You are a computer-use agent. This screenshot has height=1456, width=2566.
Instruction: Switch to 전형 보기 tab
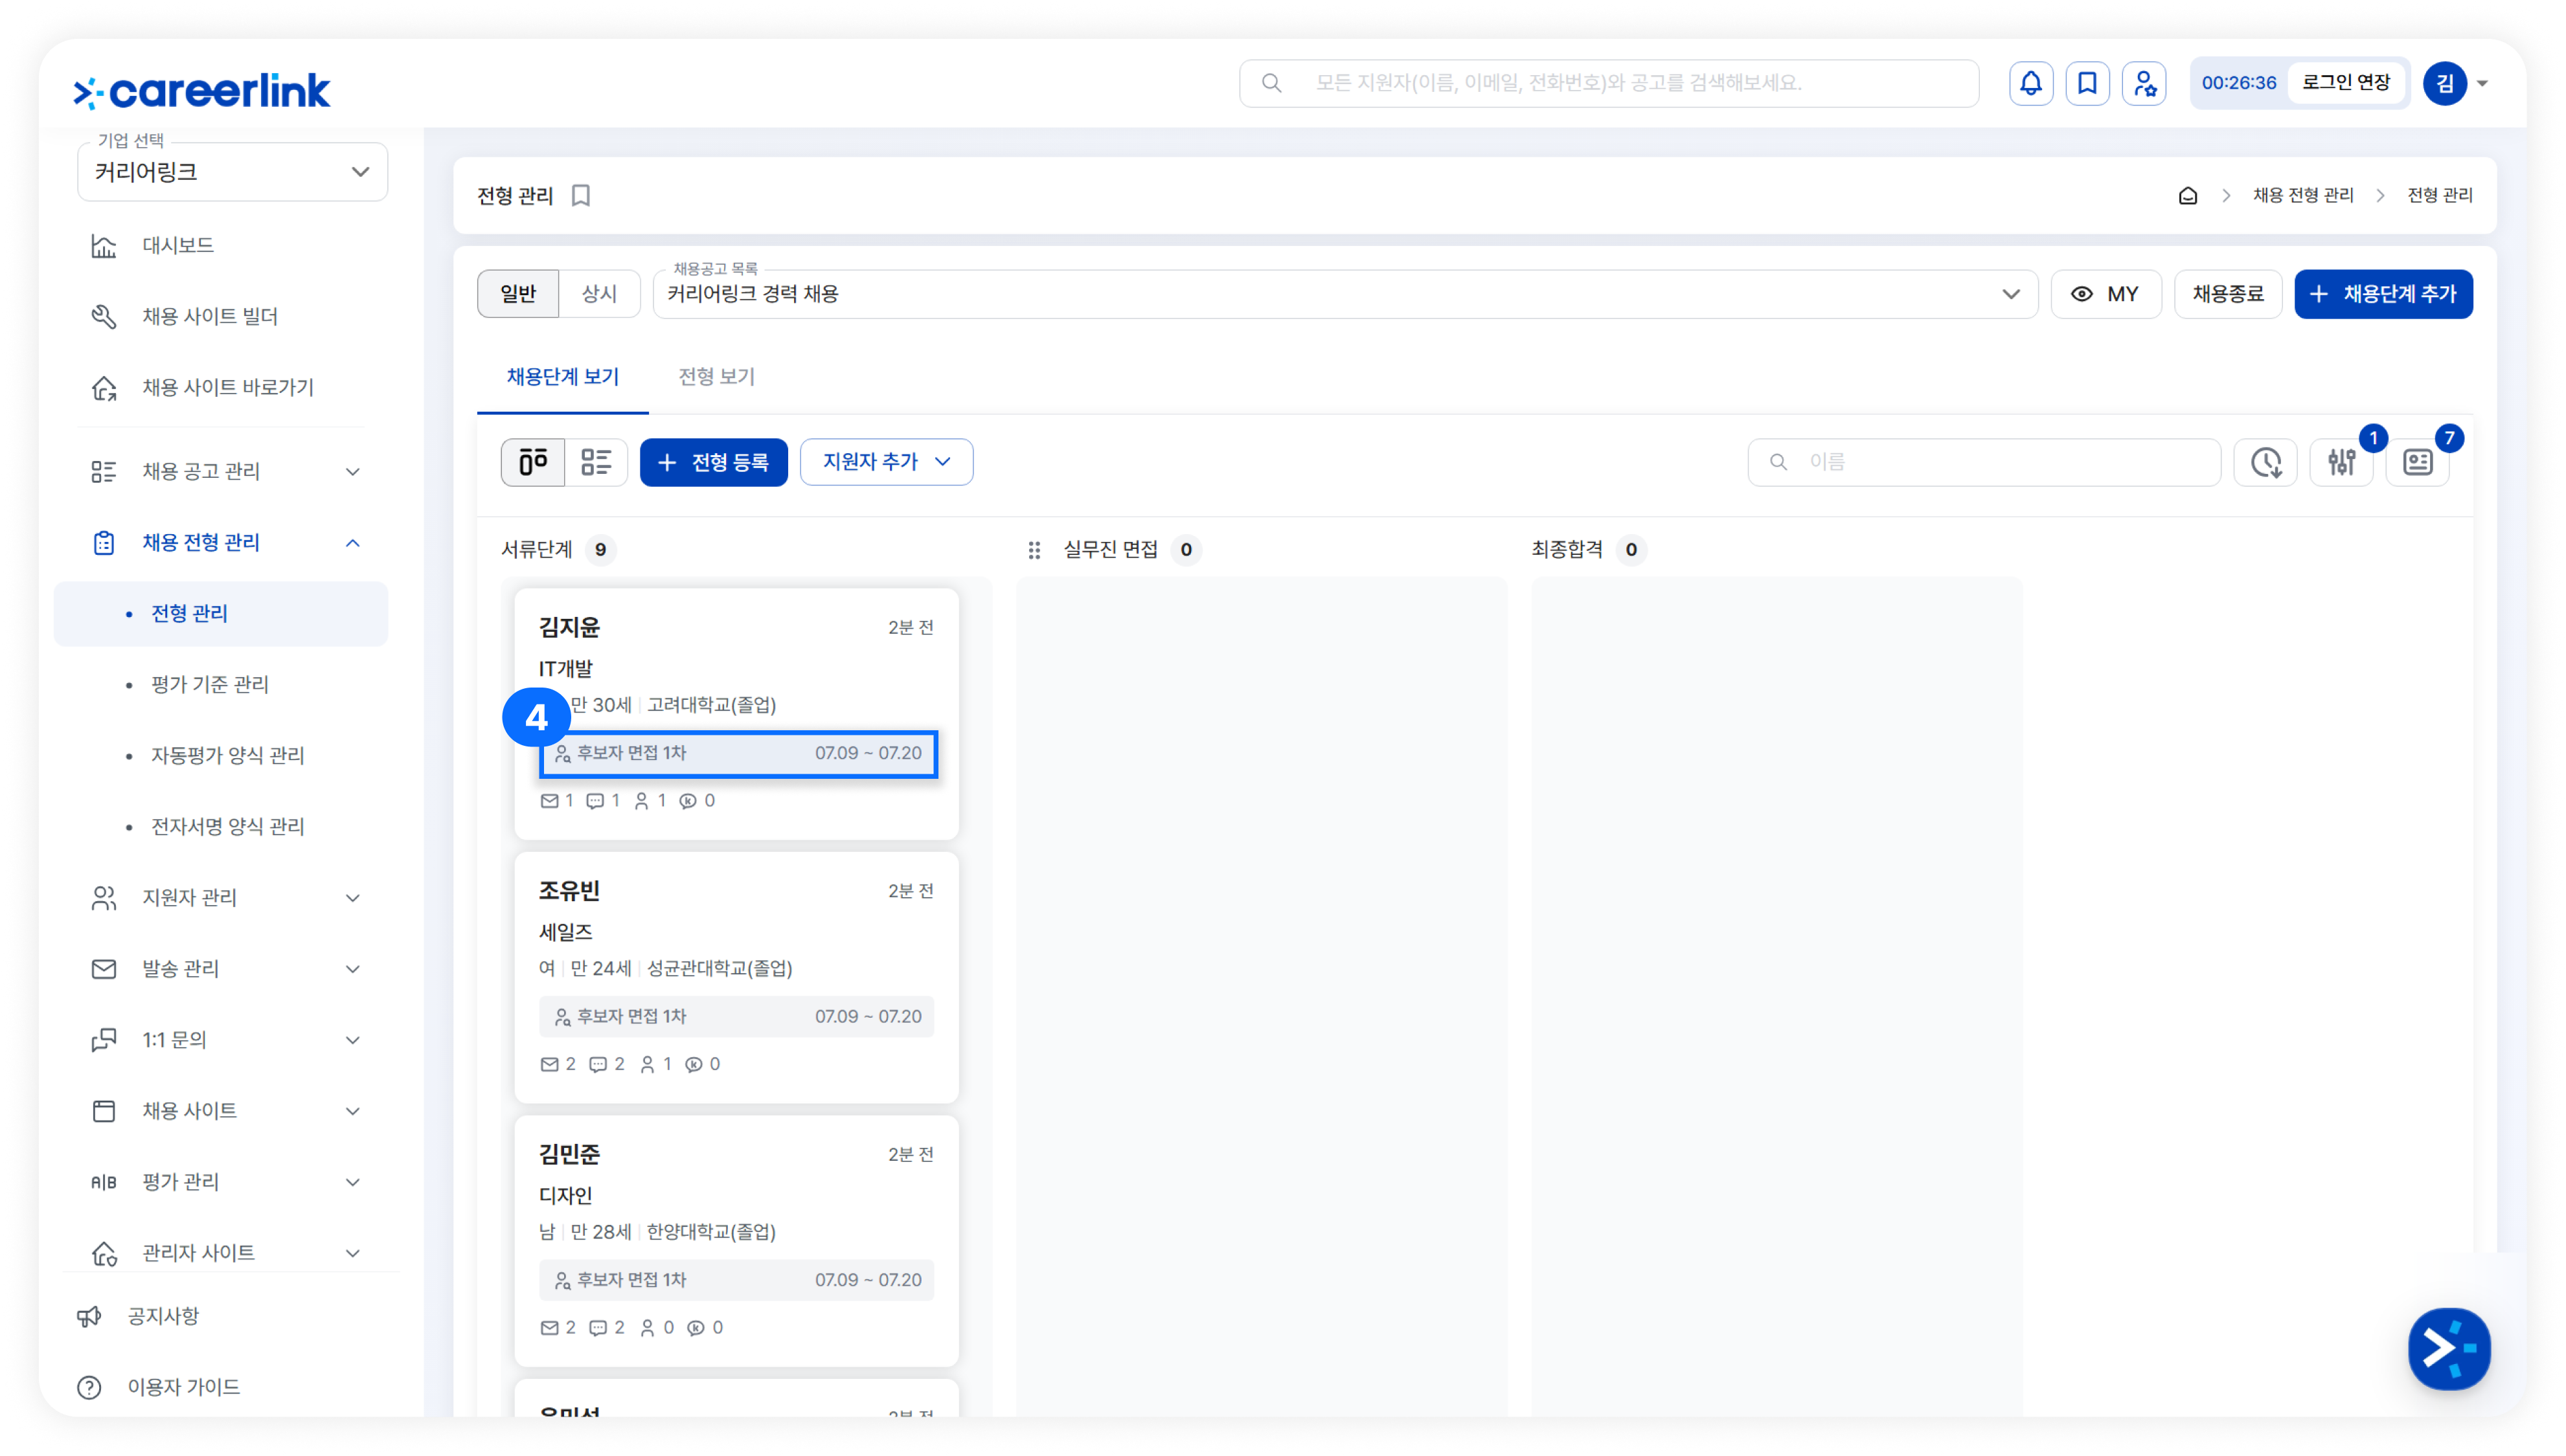716,377
